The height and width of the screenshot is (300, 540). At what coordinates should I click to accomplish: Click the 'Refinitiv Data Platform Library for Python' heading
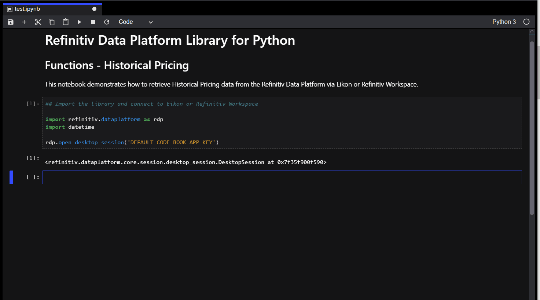170,40
